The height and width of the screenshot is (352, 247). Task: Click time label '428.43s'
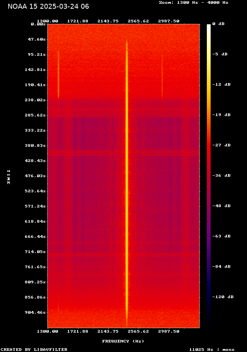(x=35, y=161)
